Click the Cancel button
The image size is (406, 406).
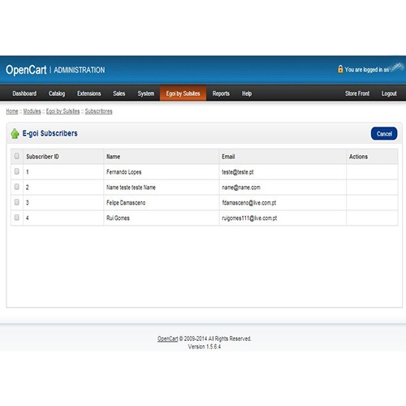pyautogui.click(x=384, y=134)
